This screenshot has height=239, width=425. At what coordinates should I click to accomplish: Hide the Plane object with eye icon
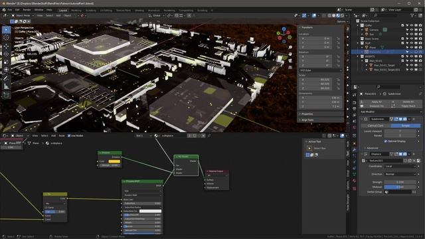(x=412, y=47)
